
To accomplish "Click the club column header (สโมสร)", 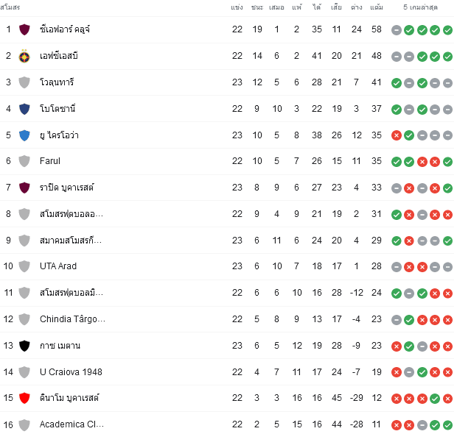I will point(10,7).
